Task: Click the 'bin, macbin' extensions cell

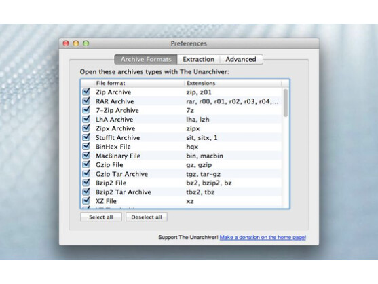Action: pyautogui.click(x=205, y=156)
